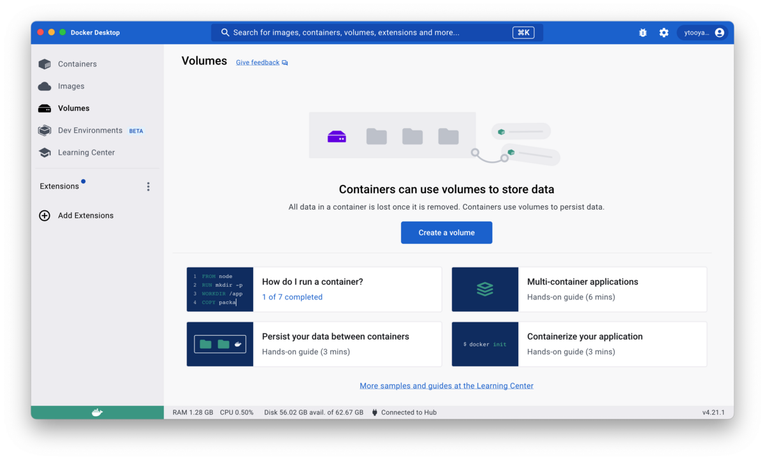765x460 pixels.
Task: Open 'How do I run a container?' card
Action: tap(314, 289)
